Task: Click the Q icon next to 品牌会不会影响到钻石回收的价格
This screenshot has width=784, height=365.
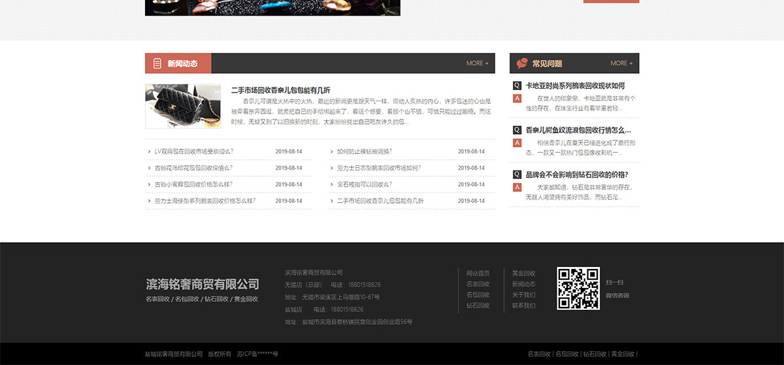Action: 517,174
